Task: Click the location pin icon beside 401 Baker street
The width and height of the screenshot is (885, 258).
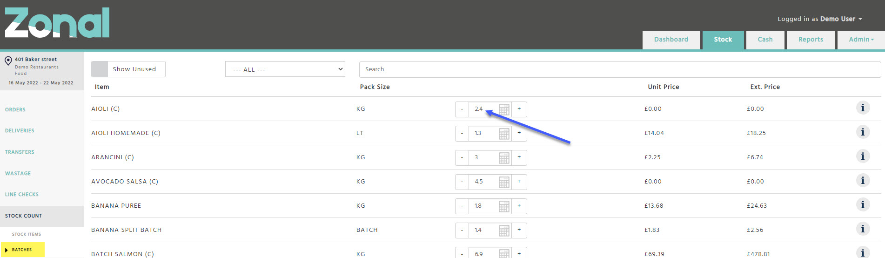Action: [8, 61]
